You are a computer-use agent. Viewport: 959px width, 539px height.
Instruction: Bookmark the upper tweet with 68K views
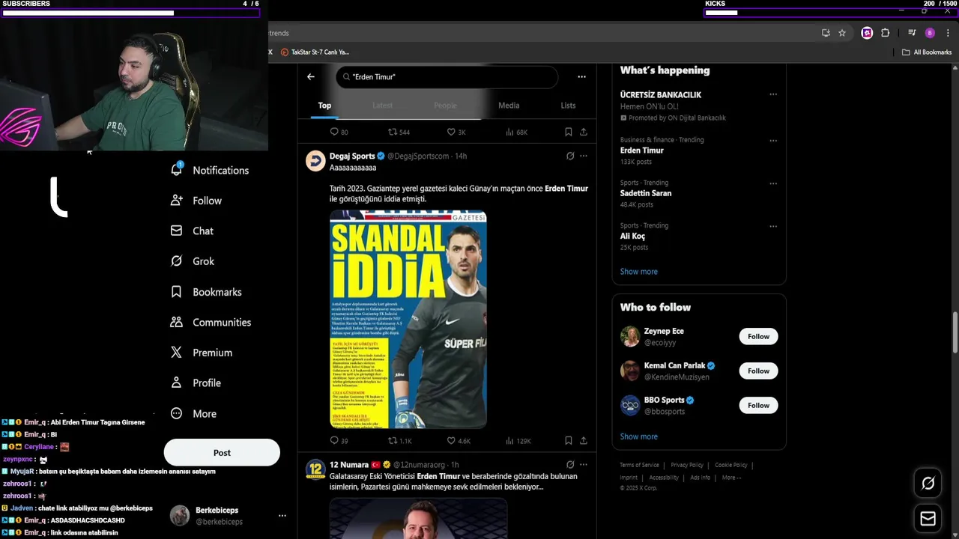569,132
